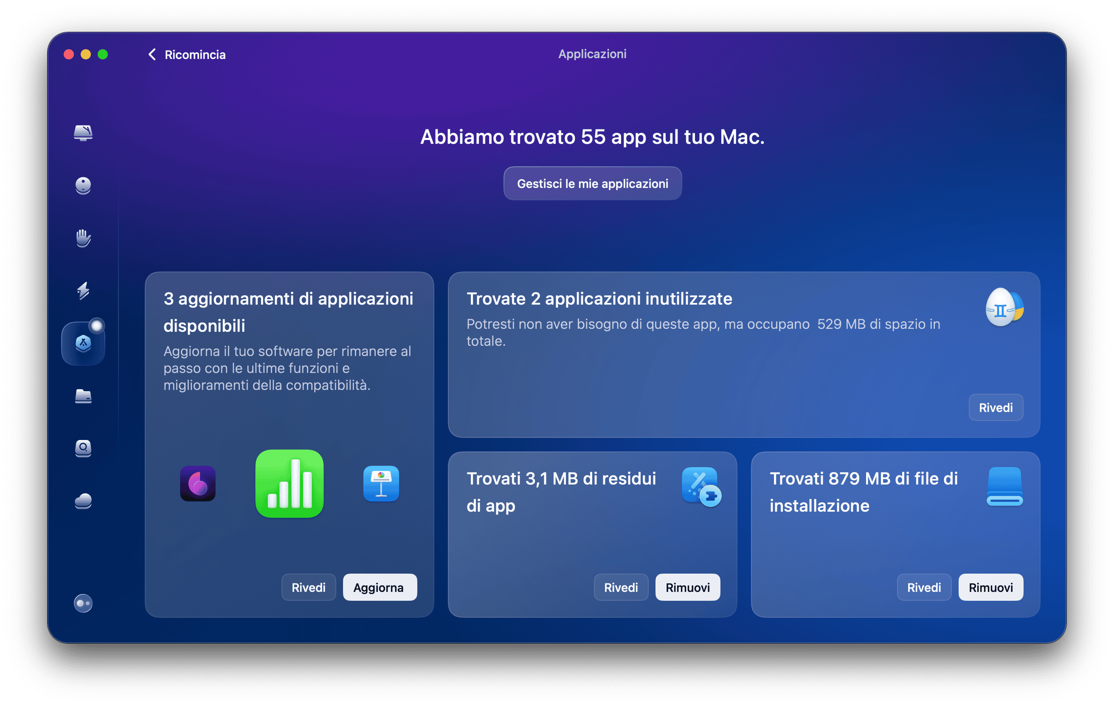This screenshot has height=706, width=1114.
Task: Click the notification badge on Applications sidebar icon
Action: (x=96, y=325)
